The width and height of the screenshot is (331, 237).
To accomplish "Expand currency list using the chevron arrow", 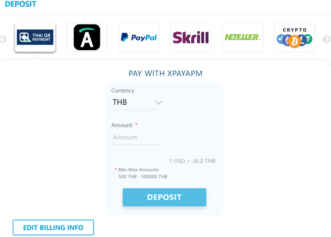I will (x=158, y=103).
